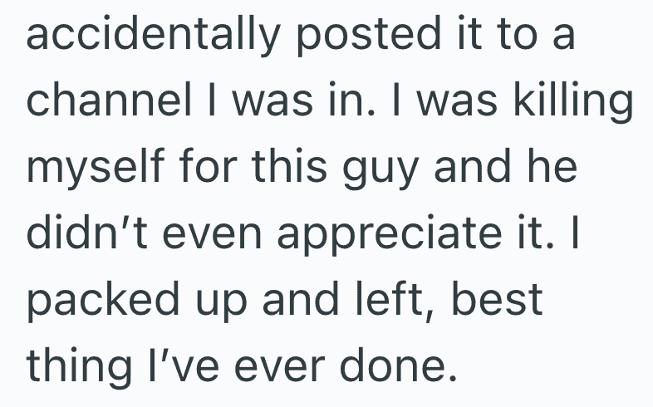Select the word "channel"
This screenshot has width=653, height=407.
(x=107, y=105)
